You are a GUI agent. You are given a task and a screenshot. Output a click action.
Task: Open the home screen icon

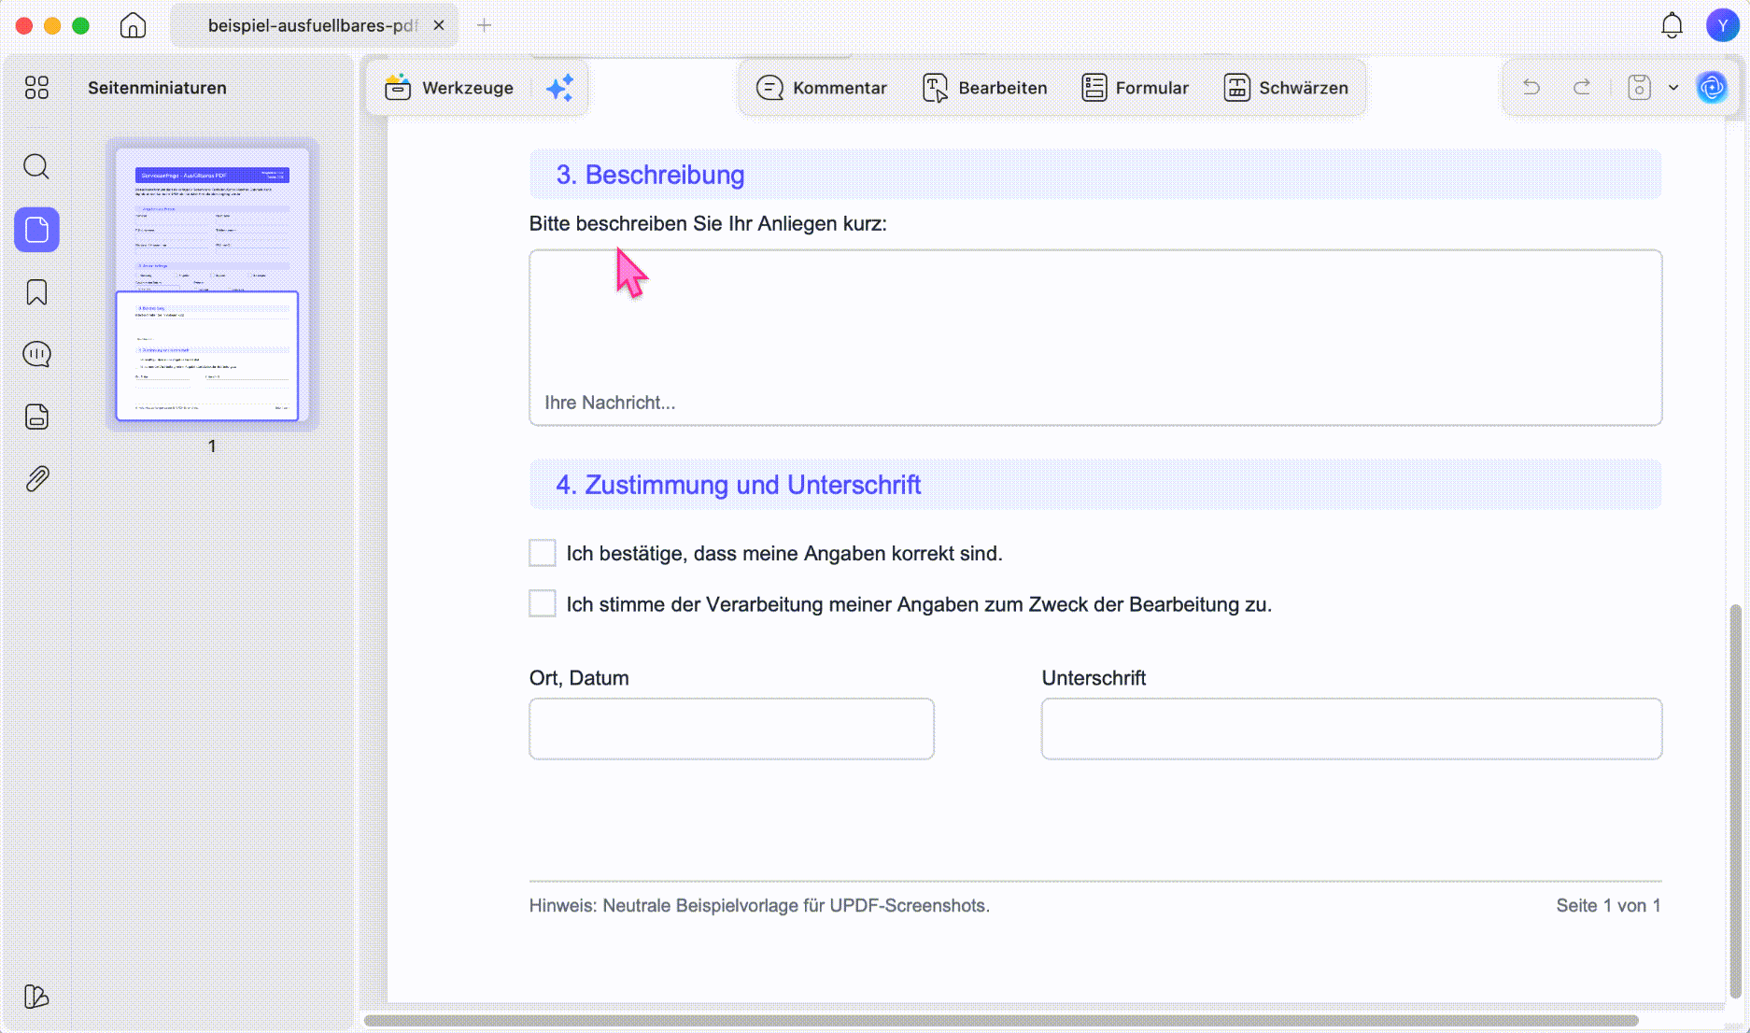[133, 25]
